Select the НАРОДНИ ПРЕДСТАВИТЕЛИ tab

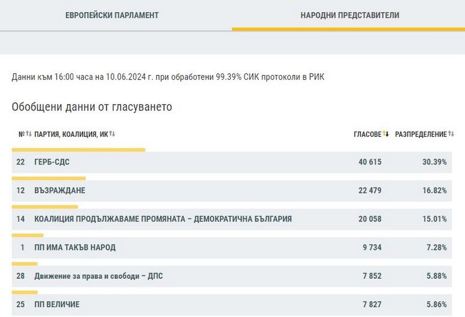(349, 15)
